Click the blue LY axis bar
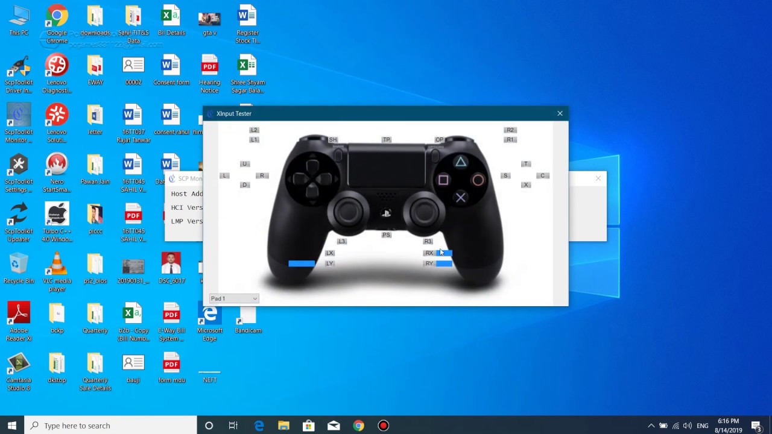 (x=302, y=263)
